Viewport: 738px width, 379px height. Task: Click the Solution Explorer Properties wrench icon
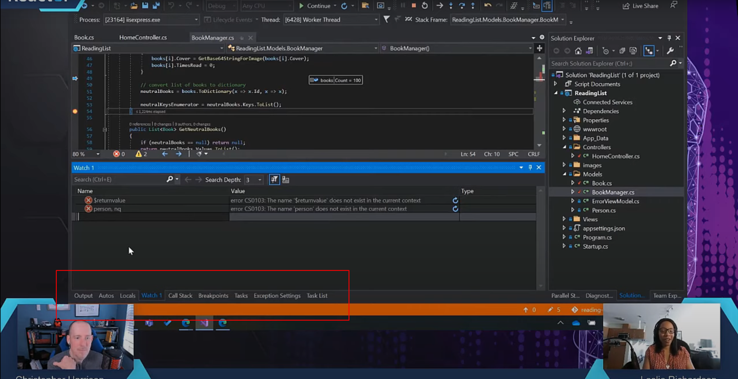(670, 51)
